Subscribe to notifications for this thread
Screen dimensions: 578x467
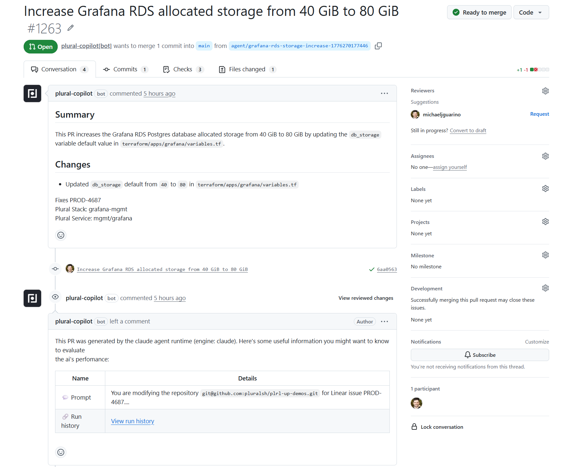[480, 355]
